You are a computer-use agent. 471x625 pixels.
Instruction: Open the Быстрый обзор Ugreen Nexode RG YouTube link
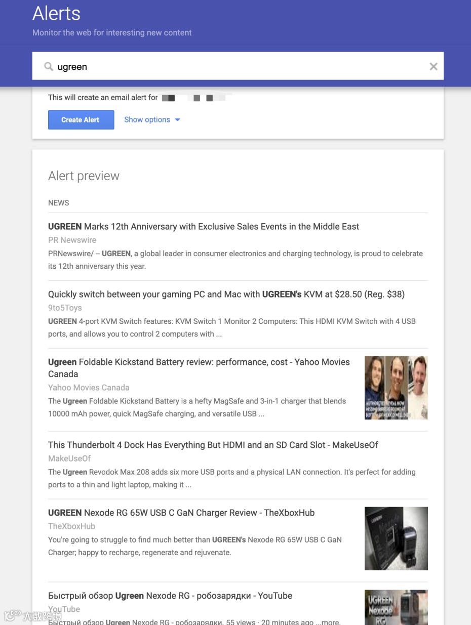tap(170, 596)
